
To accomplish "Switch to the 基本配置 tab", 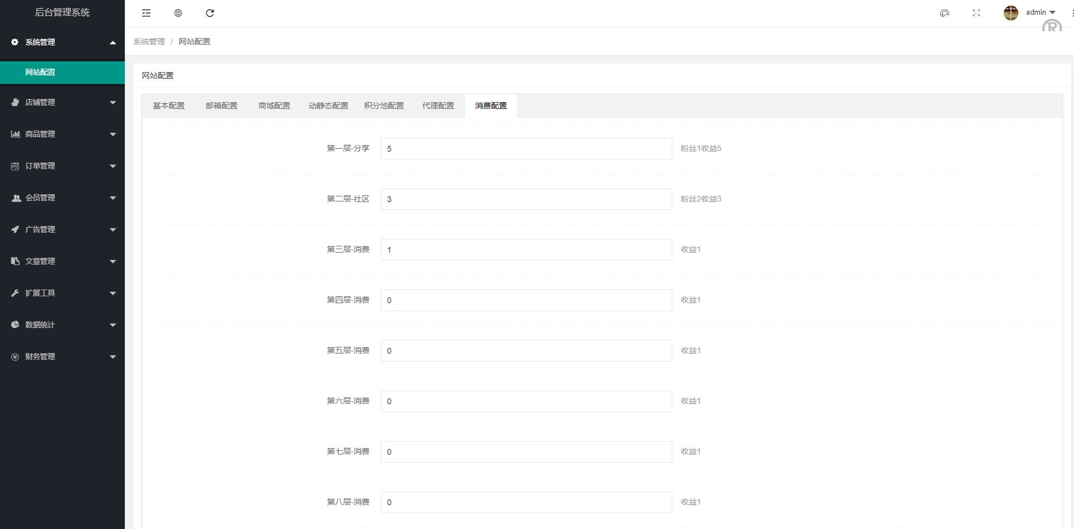I will point(168,105).
